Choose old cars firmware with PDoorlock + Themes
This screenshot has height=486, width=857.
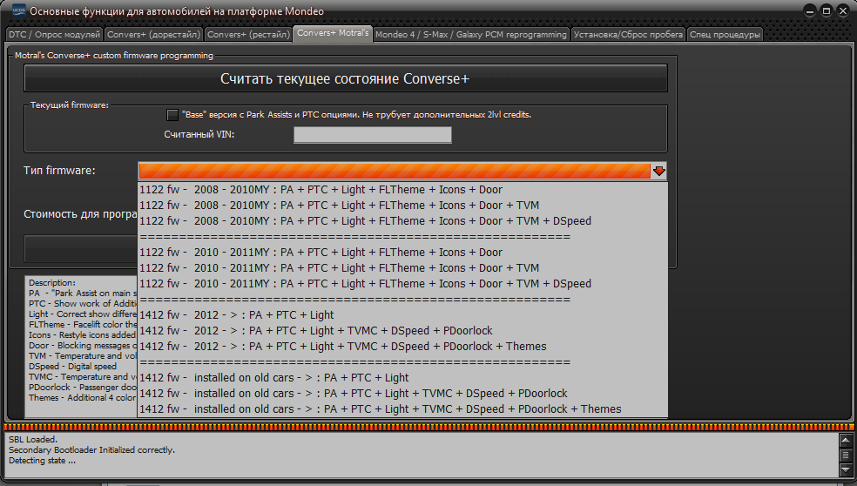click(402, 408)
